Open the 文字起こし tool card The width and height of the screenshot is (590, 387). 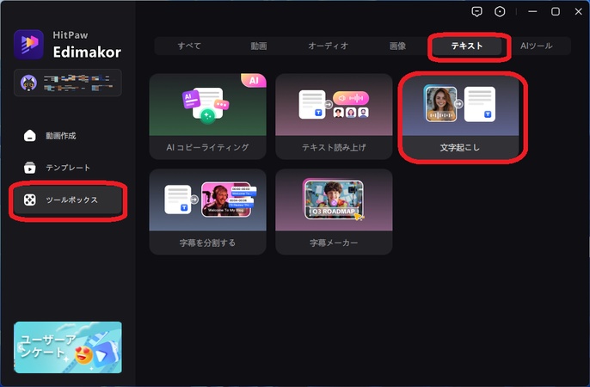[460, 116]
